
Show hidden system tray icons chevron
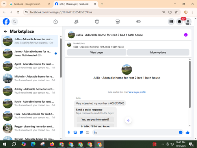[x=163, y=144]
